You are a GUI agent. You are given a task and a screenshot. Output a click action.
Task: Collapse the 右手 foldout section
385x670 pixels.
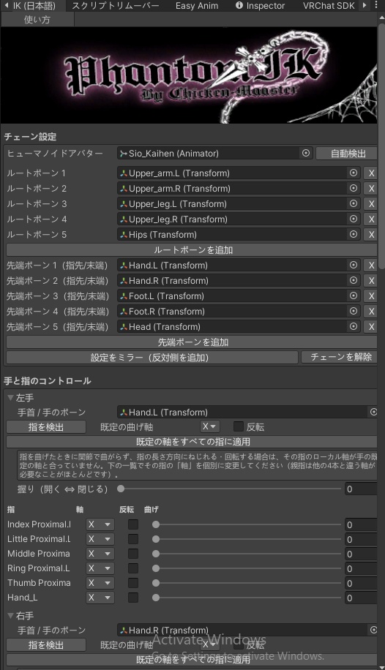pos(11,615)
